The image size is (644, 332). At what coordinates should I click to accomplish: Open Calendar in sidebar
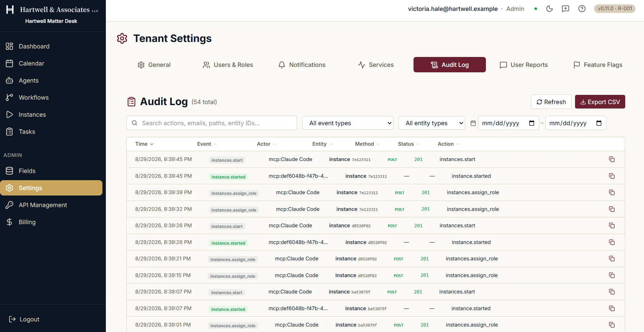point(51,63)
